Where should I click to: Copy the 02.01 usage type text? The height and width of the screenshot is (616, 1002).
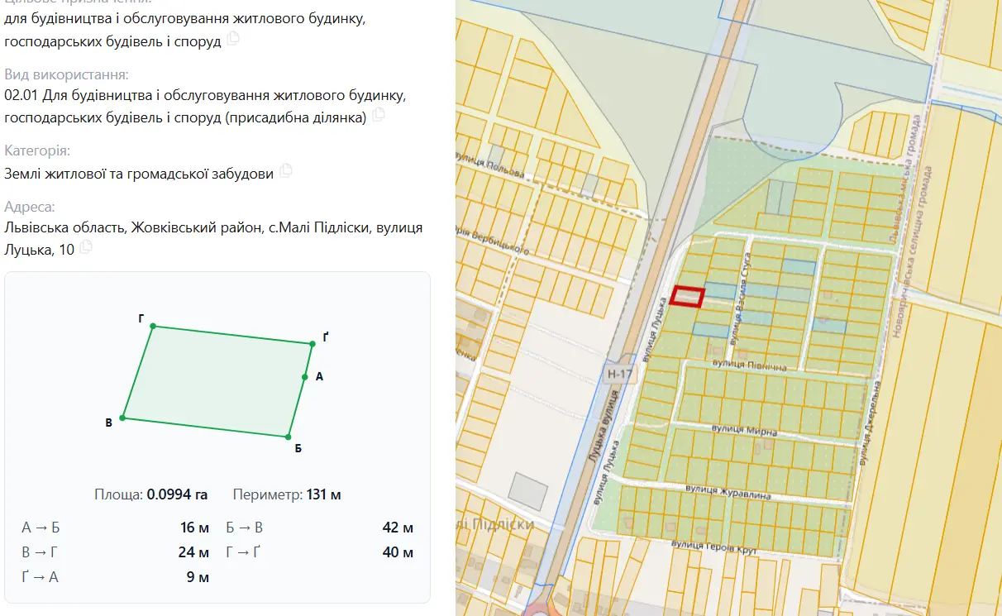pos(379,115)
